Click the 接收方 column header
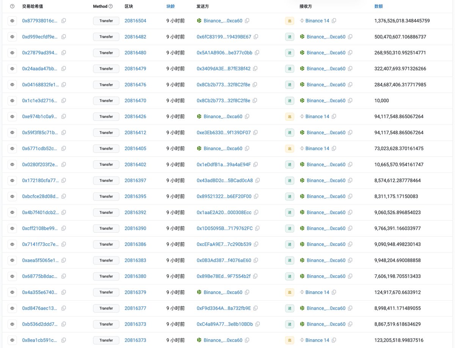 click(306, 6)
